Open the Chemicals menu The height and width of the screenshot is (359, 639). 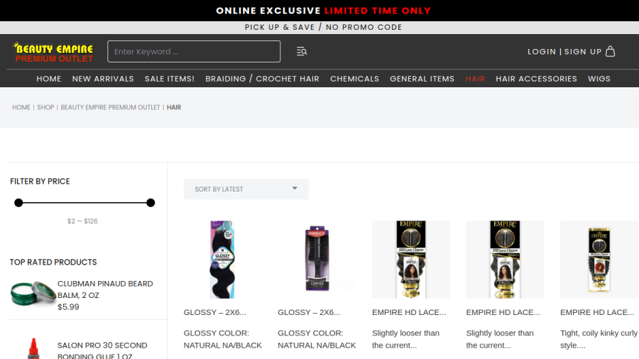tap(354, 79)
